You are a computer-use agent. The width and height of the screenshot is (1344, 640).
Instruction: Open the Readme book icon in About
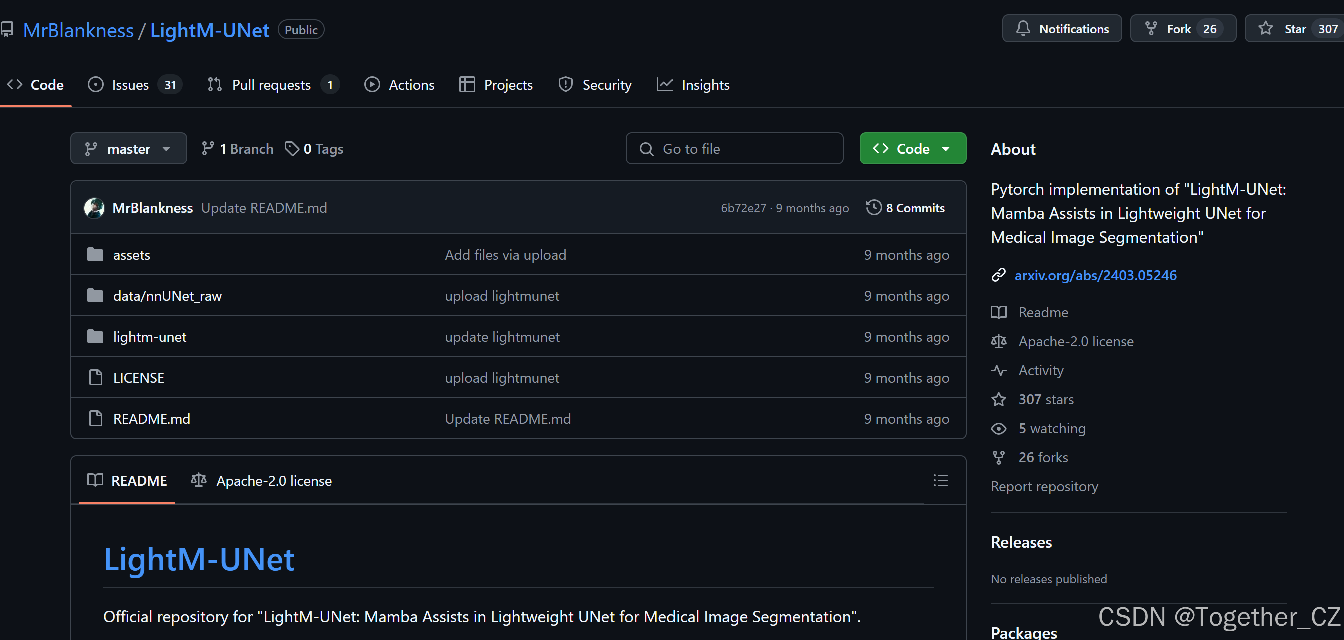point(999,312)
